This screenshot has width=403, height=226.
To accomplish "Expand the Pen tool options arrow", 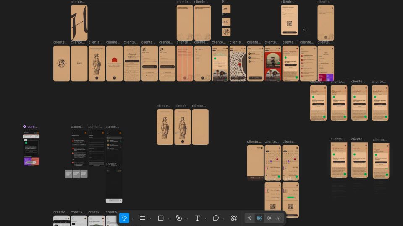I will pos(187,218).
